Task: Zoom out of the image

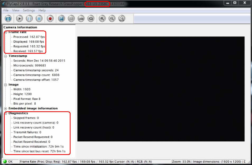Action: pyautogui.click(x=112, y=19)
